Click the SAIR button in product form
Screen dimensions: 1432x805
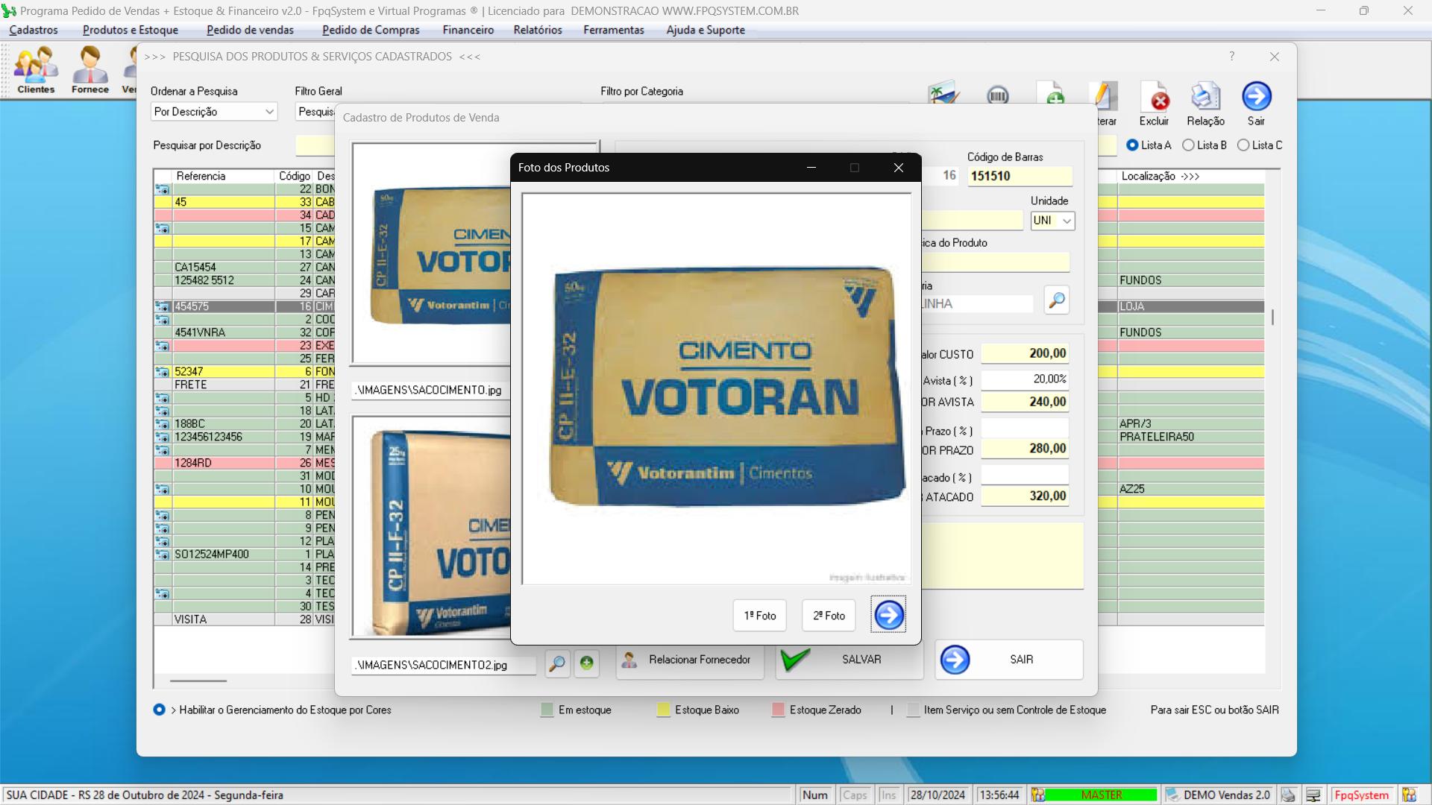1009,660
